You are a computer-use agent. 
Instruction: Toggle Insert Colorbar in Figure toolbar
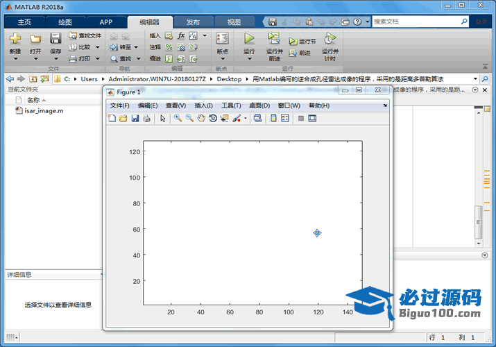(274, 119)
